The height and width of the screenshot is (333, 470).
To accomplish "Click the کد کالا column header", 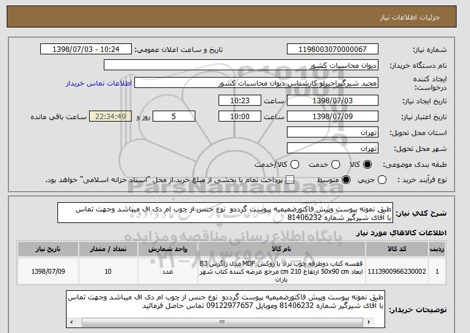I will click(x=397, y=249).
